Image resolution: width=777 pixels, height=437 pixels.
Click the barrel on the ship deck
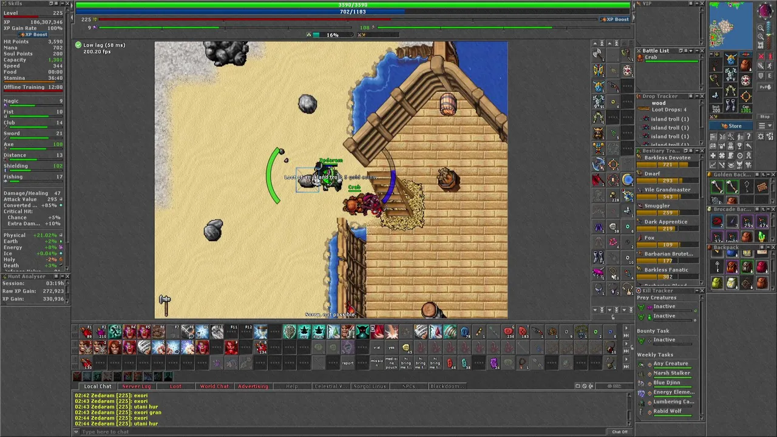pos(447,104)
